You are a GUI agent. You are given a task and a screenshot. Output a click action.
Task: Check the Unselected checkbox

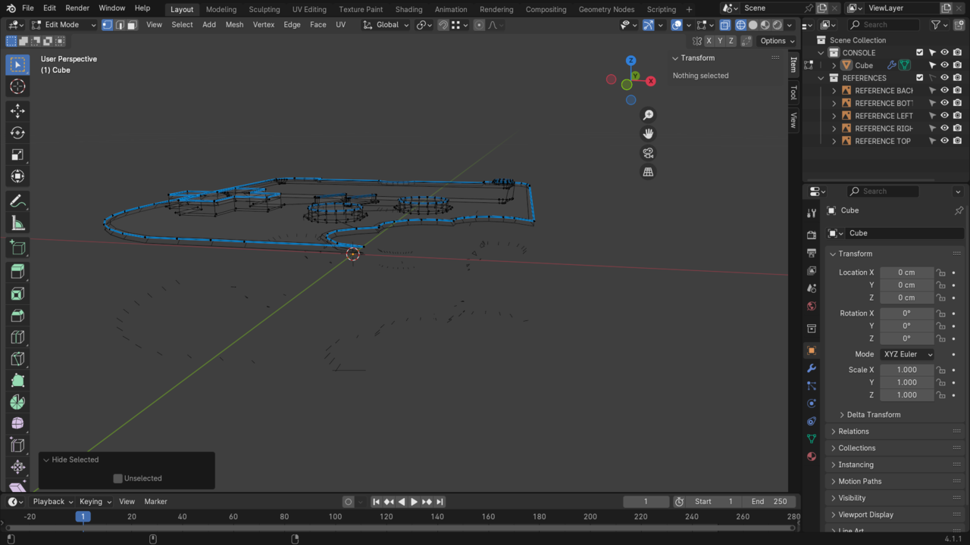point(117,478)
